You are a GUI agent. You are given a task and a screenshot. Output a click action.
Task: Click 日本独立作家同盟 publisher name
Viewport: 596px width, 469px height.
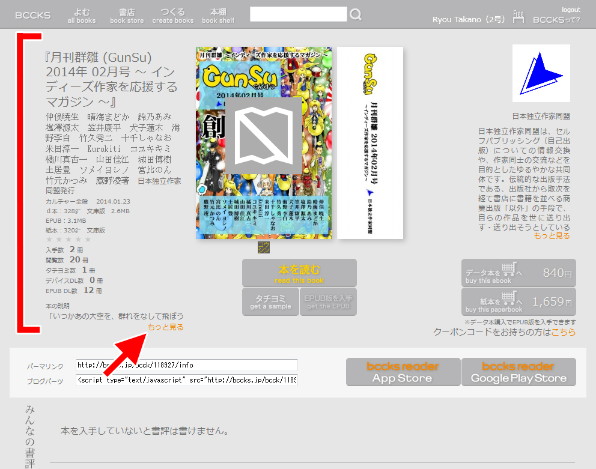click(x=541, y=116)
